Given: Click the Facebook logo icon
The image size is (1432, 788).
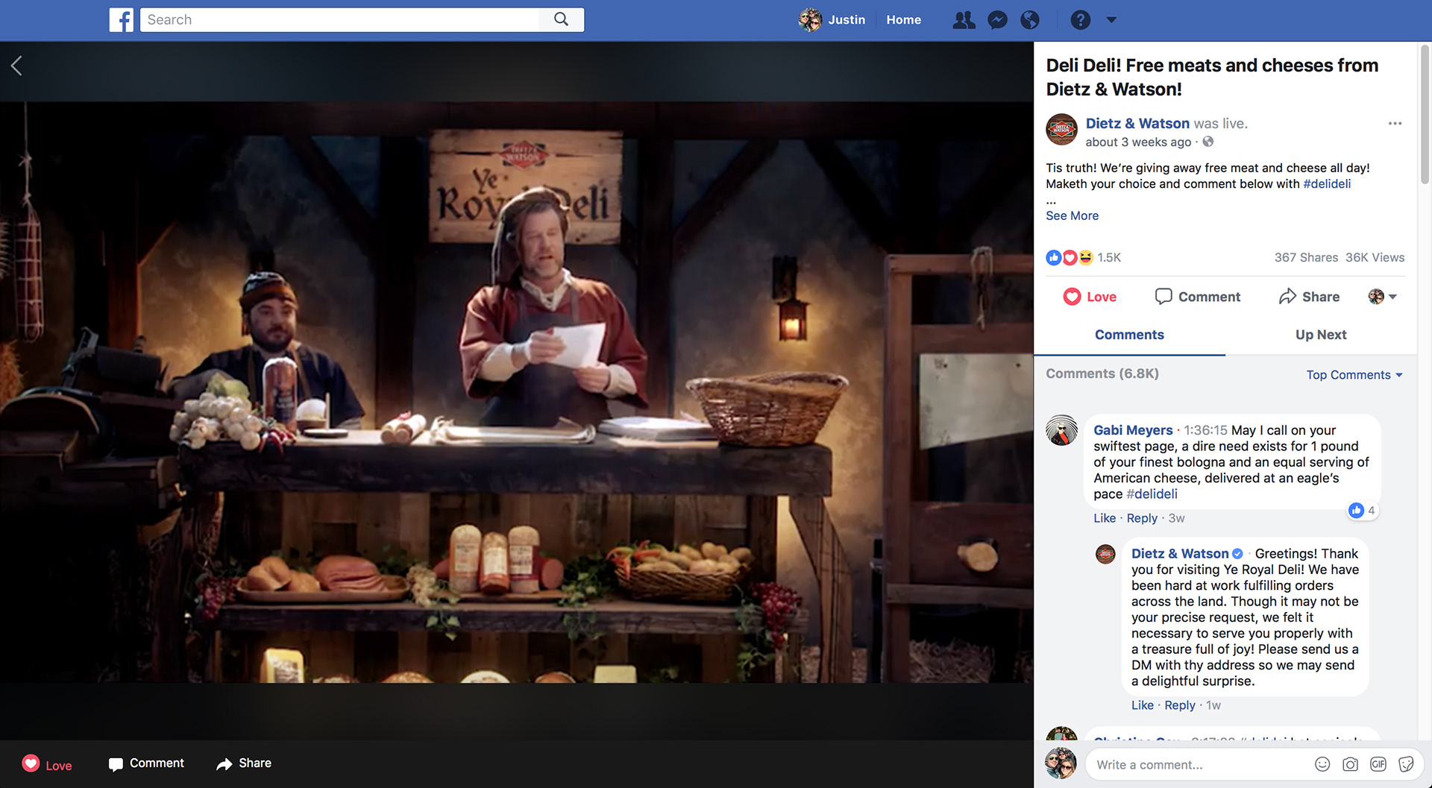Looking at the screenshot, I should click(121, 19).
